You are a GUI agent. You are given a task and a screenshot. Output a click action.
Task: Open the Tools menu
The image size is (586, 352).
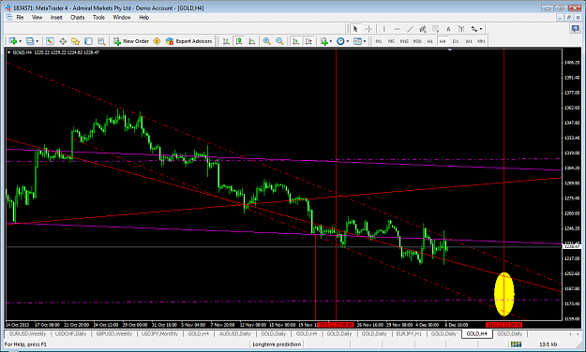point(98,17)
